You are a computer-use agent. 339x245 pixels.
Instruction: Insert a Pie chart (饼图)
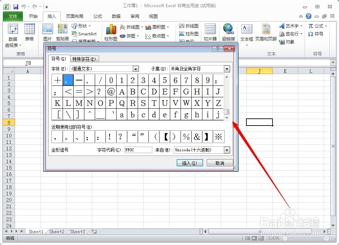click(129, 36)
